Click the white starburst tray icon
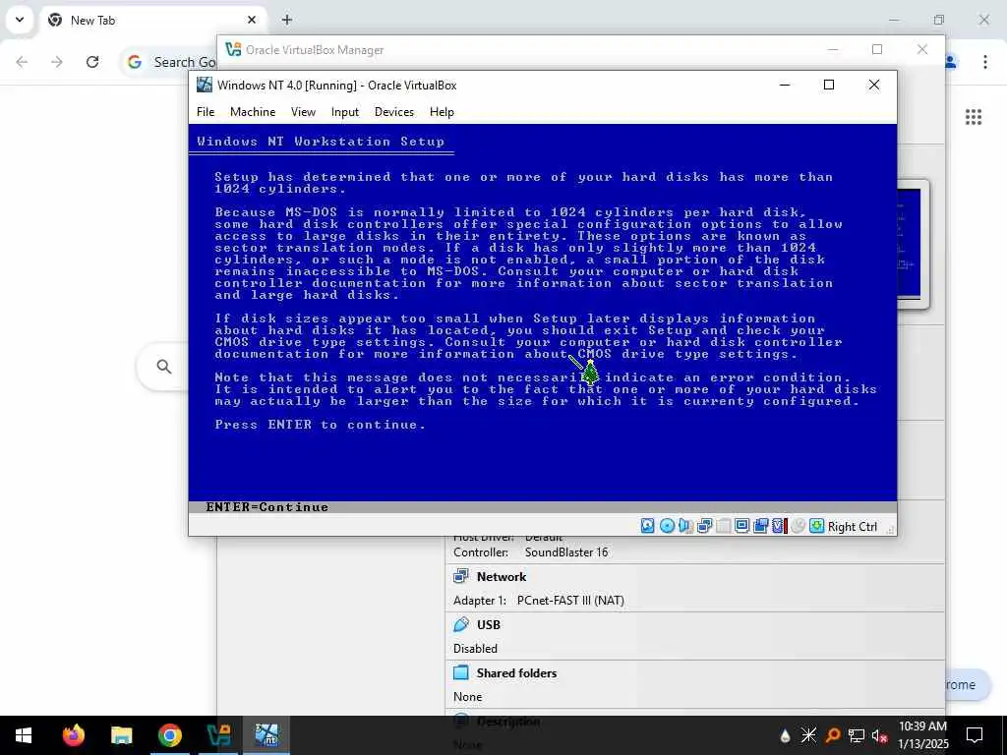Screen dimensions: 1007x755 (808, 735)
